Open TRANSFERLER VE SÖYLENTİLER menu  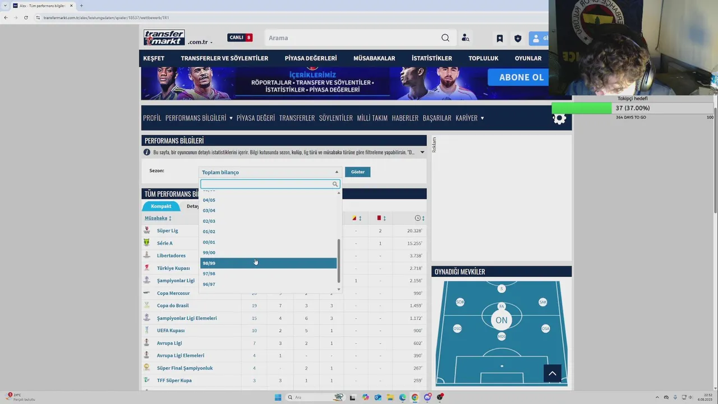tap(224, 58)
